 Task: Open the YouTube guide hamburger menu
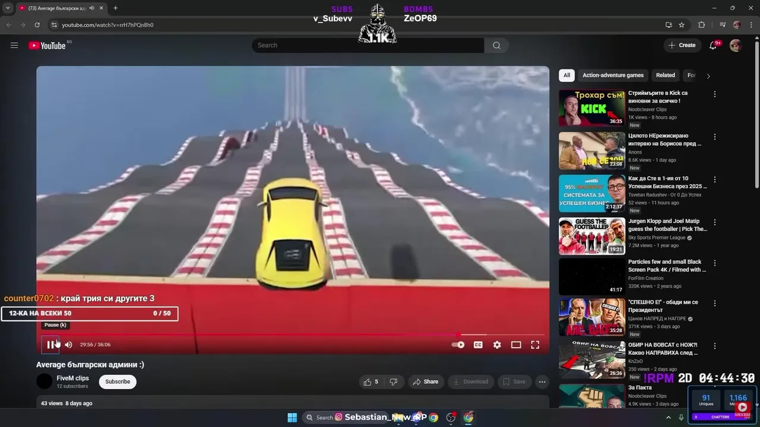(x=14, y=45)
